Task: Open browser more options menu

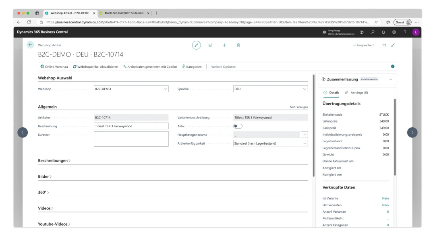Action: [x=417, y=22]
